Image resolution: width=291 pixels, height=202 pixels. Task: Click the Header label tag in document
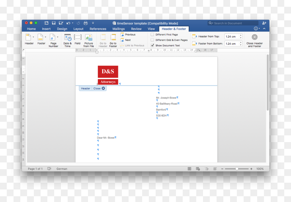(x=86, y=88)
